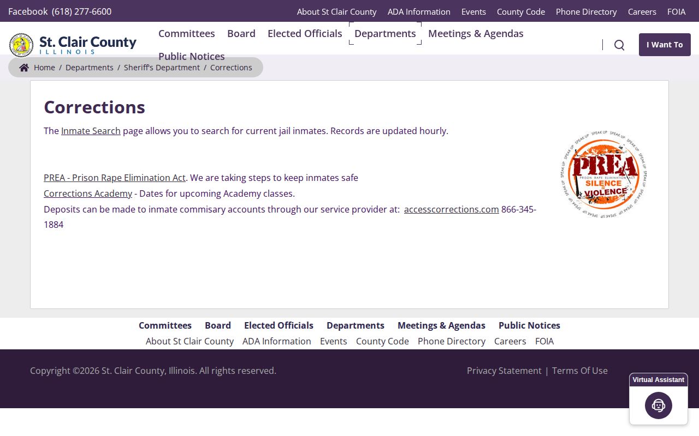
Task: Open Phone Directory in the header bar
Action: point(587,11)
